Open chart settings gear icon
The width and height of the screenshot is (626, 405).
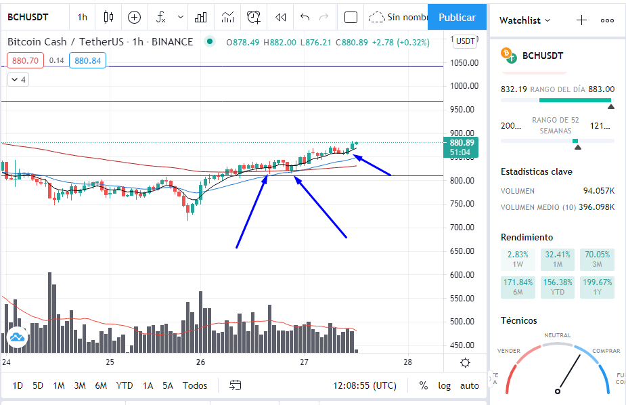(465, 362)
